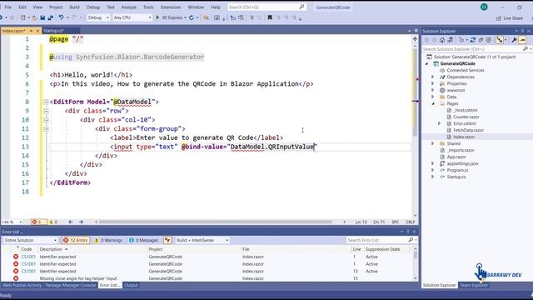This screenshot has width=533, height=300.
Task: Open FetchData.razor in Solution Explorer
Action: [x=468, y=130]
